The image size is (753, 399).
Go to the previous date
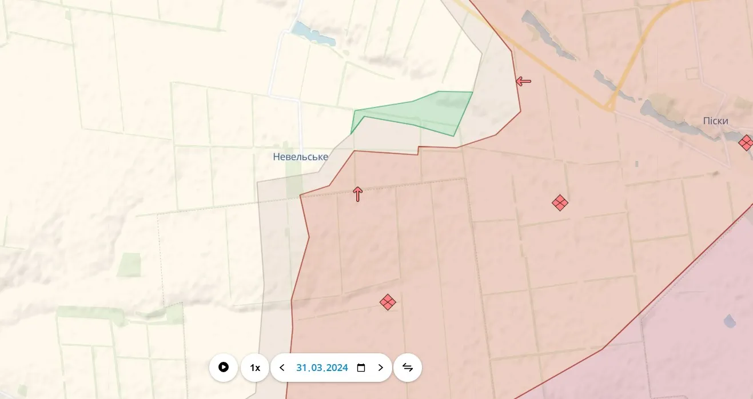[282, 368]
